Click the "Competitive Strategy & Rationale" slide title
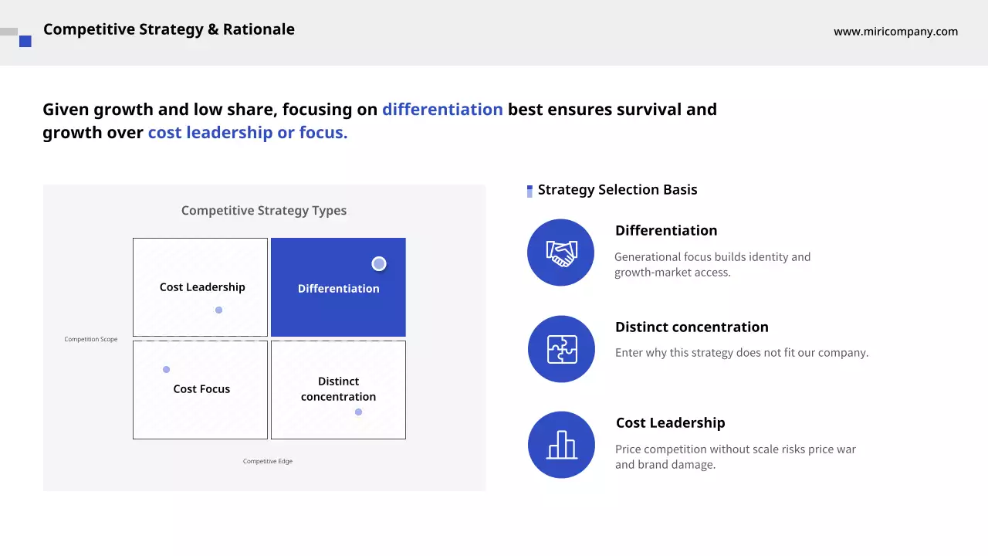The image size is (988, 556). [169, 29]
